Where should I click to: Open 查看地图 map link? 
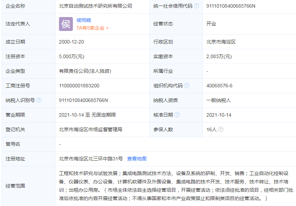coord(137,159)
